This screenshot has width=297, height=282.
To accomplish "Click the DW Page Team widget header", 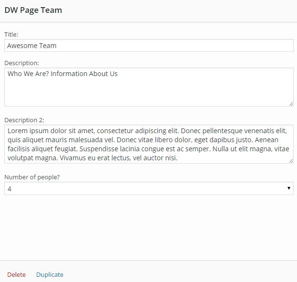I will (148, 10).
